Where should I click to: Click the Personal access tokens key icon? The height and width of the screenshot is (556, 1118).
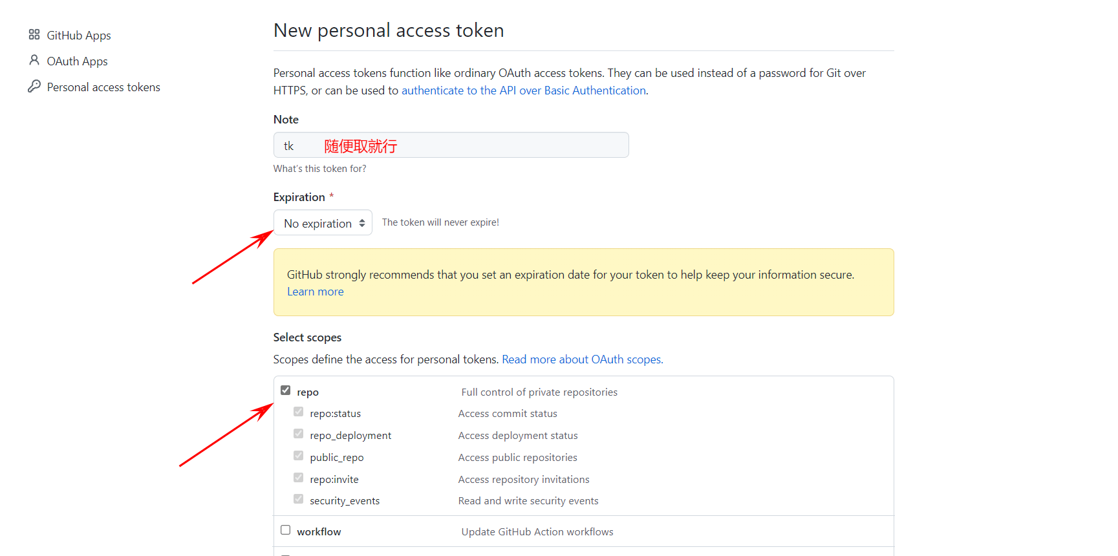click(x=34, y=86)
